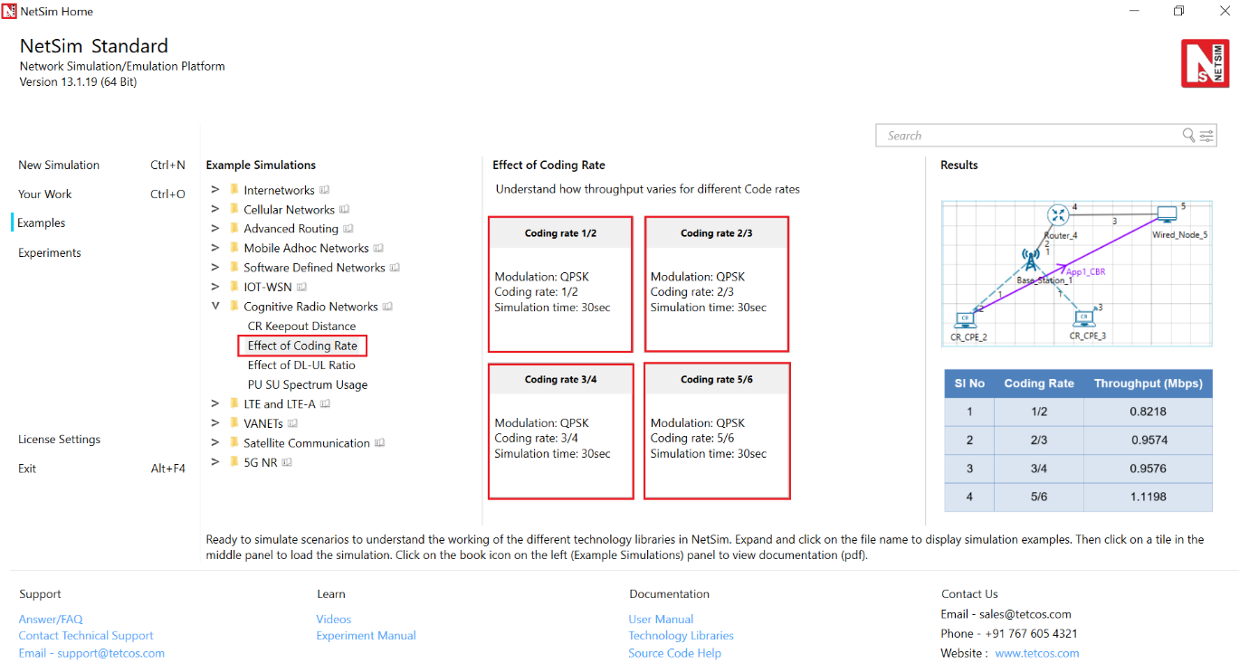Collapse the Cognitive Radio Networks folder
The height and width of the screenshot is (663, 1249).
(x=215, y=307)
